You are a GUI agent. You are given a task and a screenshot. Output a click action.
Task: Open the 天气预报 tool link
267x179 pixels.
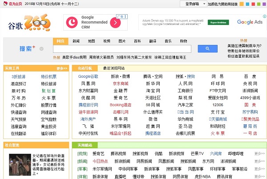point(19,119)
